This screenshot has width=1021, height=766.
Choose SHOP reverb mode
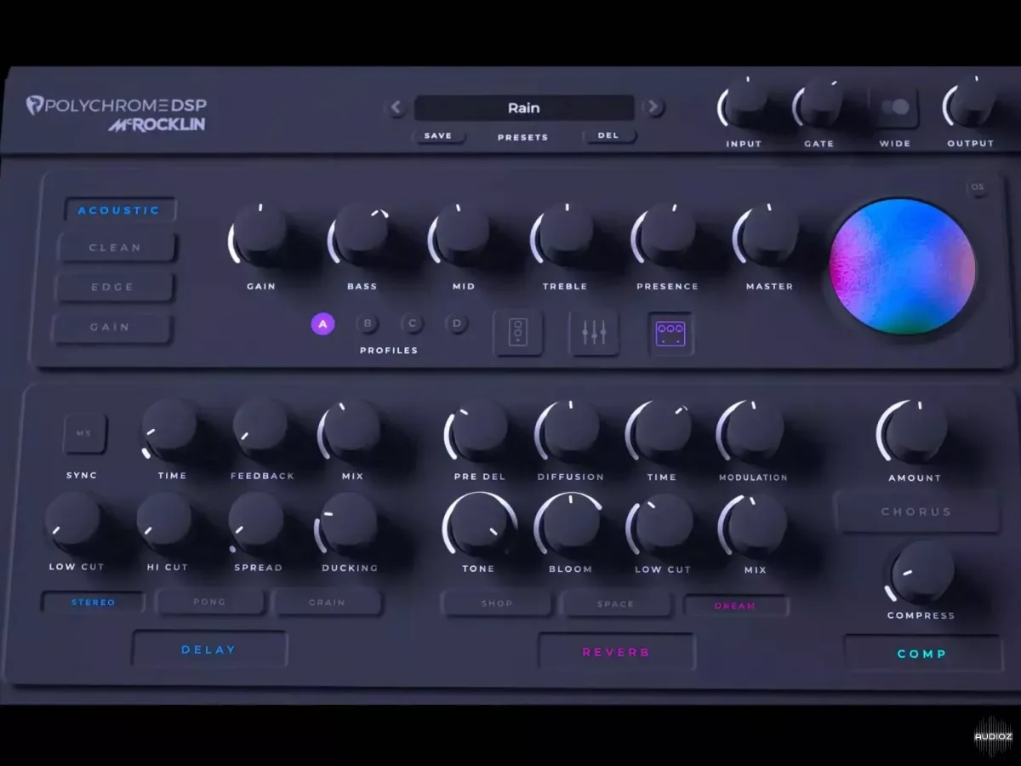click(497, 603)
